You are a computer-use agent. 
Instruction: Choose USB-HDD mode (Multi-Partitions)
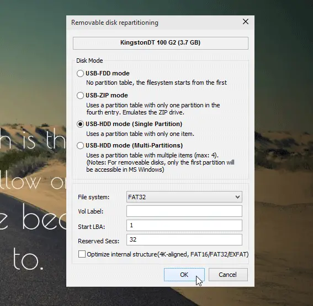coord(80,146)
